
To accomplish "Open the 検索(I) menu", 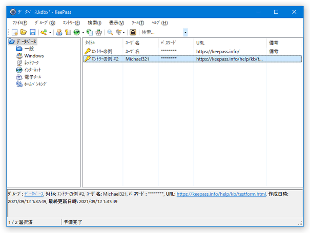I will (94, 23).
